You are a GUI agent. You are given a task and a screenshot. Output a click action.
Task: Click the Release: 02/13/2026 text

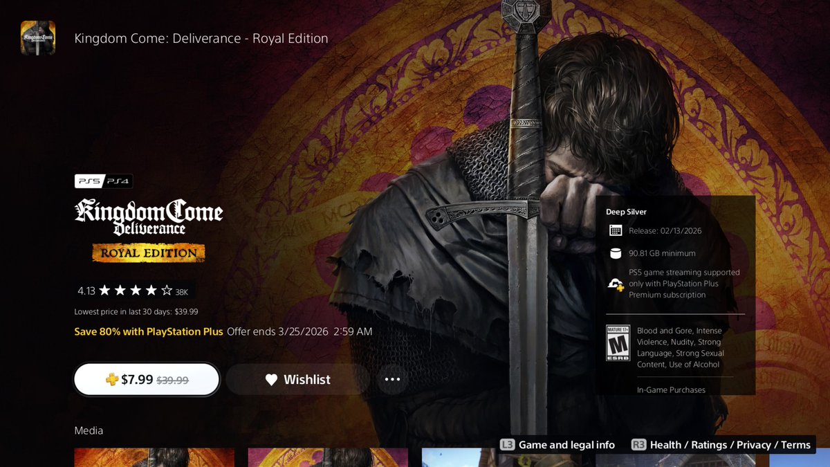tap(665, 230)
